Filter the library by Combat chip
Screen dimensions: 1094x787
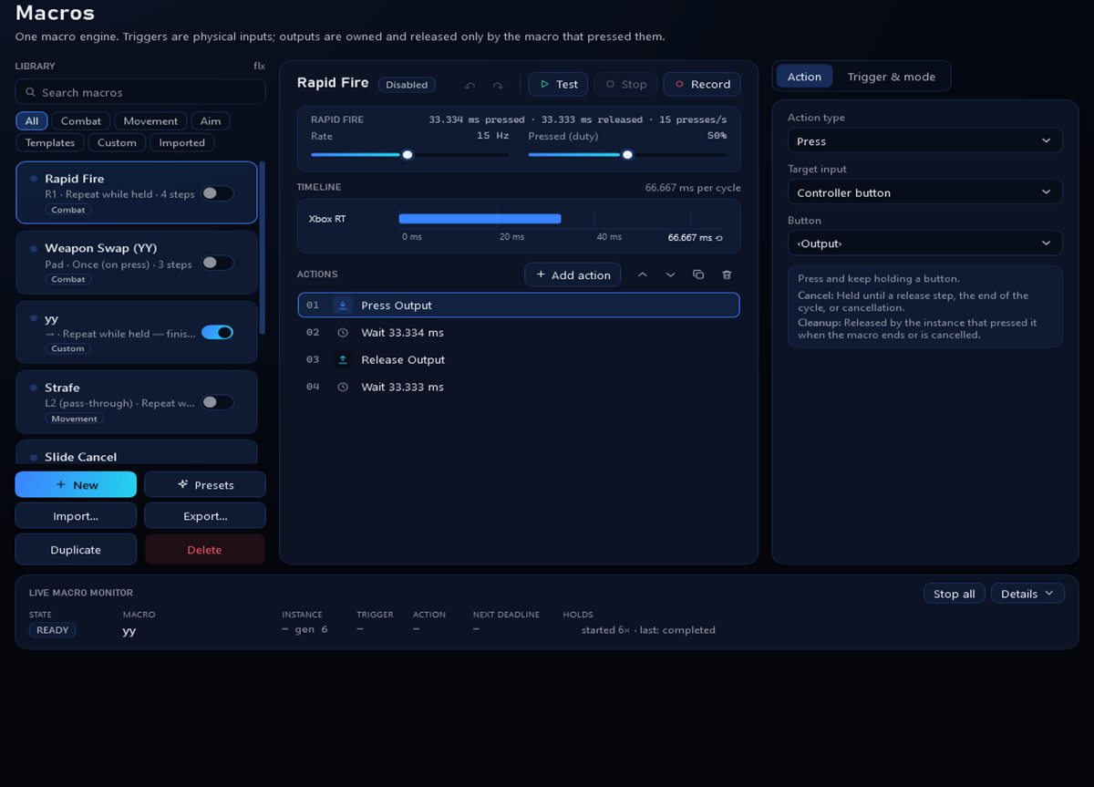tap(81, 121)
